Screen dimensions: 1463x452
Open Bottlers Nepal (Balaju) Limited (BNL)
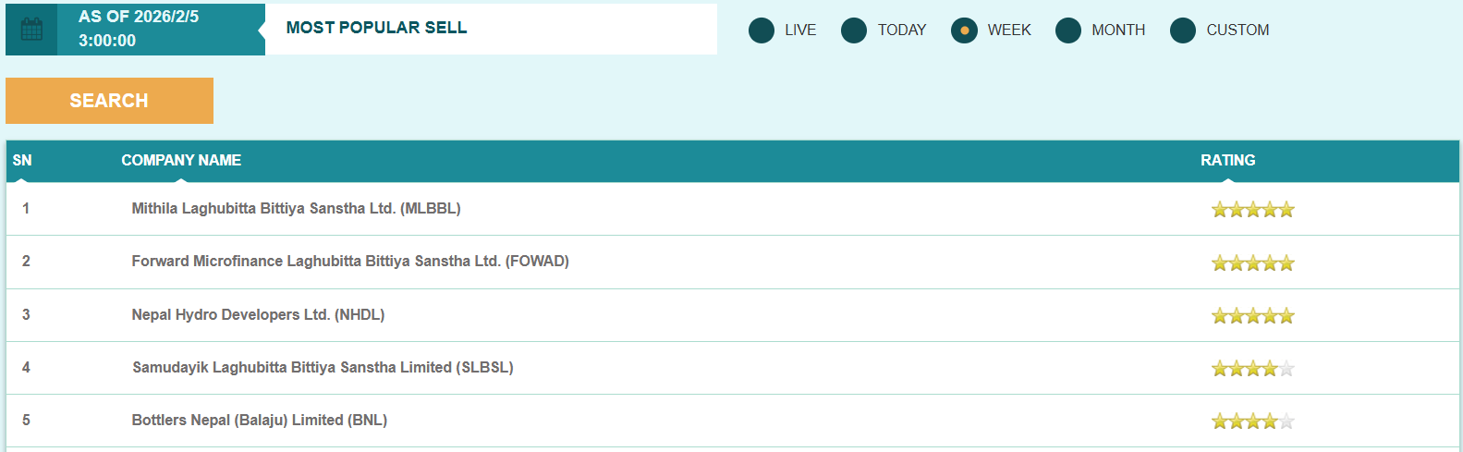pos(260,421)
